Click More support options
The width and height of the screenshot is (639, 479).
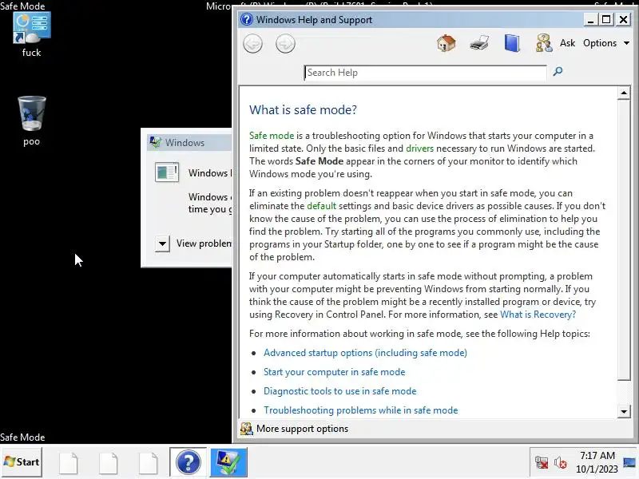click(302, 429)
